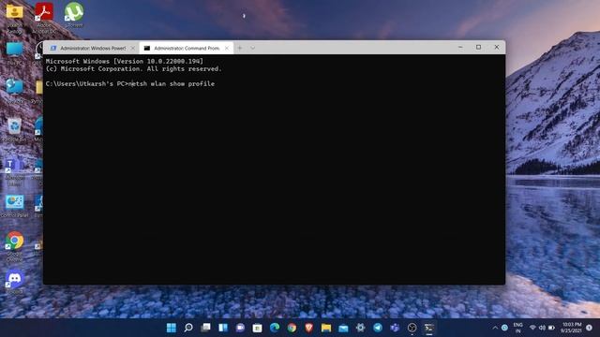Image resolution: width=600 pixels, height=337 pixels.
Task: Open the Recycle Bin desktop icon
Action: pyautogui.click(x=15, y=130)
